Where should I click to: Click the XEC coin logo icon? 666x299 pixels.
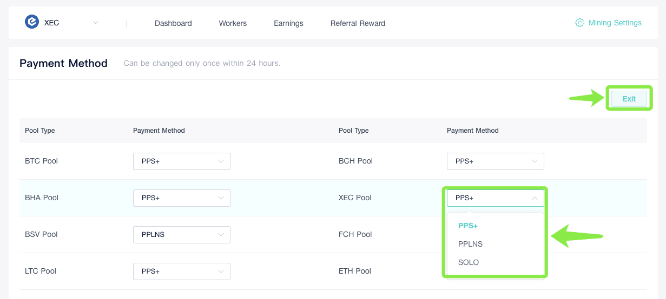pyautogui.click(x=32, y=22)
